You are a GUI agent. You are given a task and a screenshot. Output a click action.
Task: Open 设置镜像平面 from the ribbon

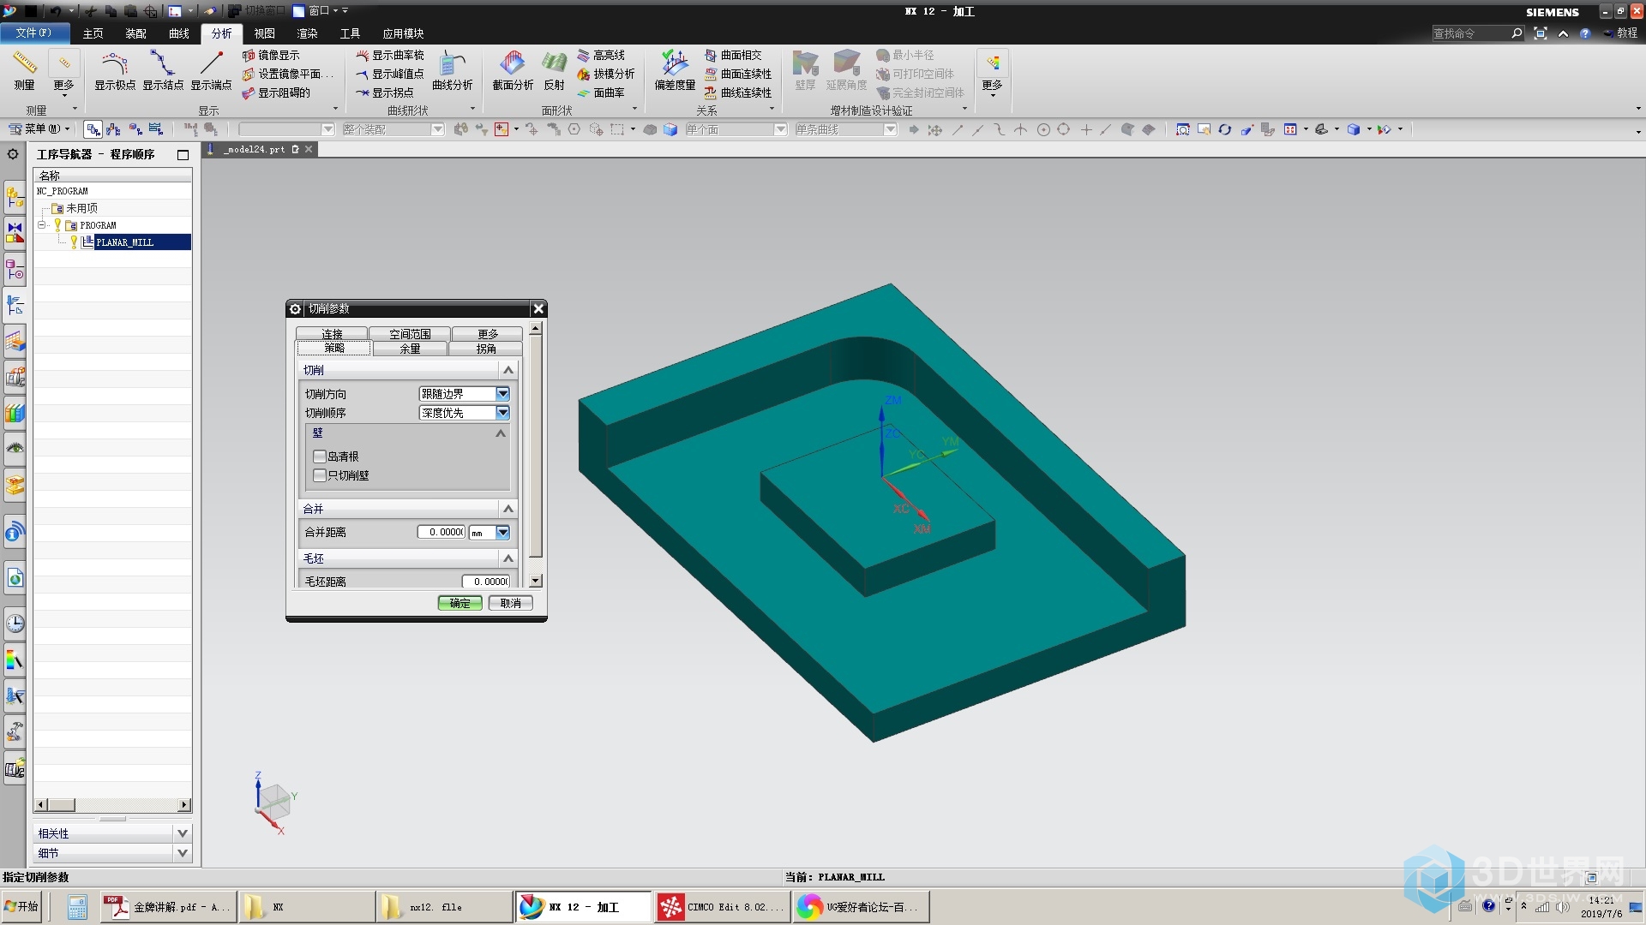(x=289, y=74)
